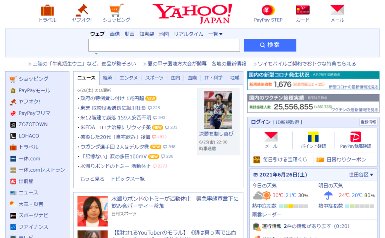This screenshot has height=238, width=385.
Task: Open the メール envelope icon in header
Action: pos(337,10)
